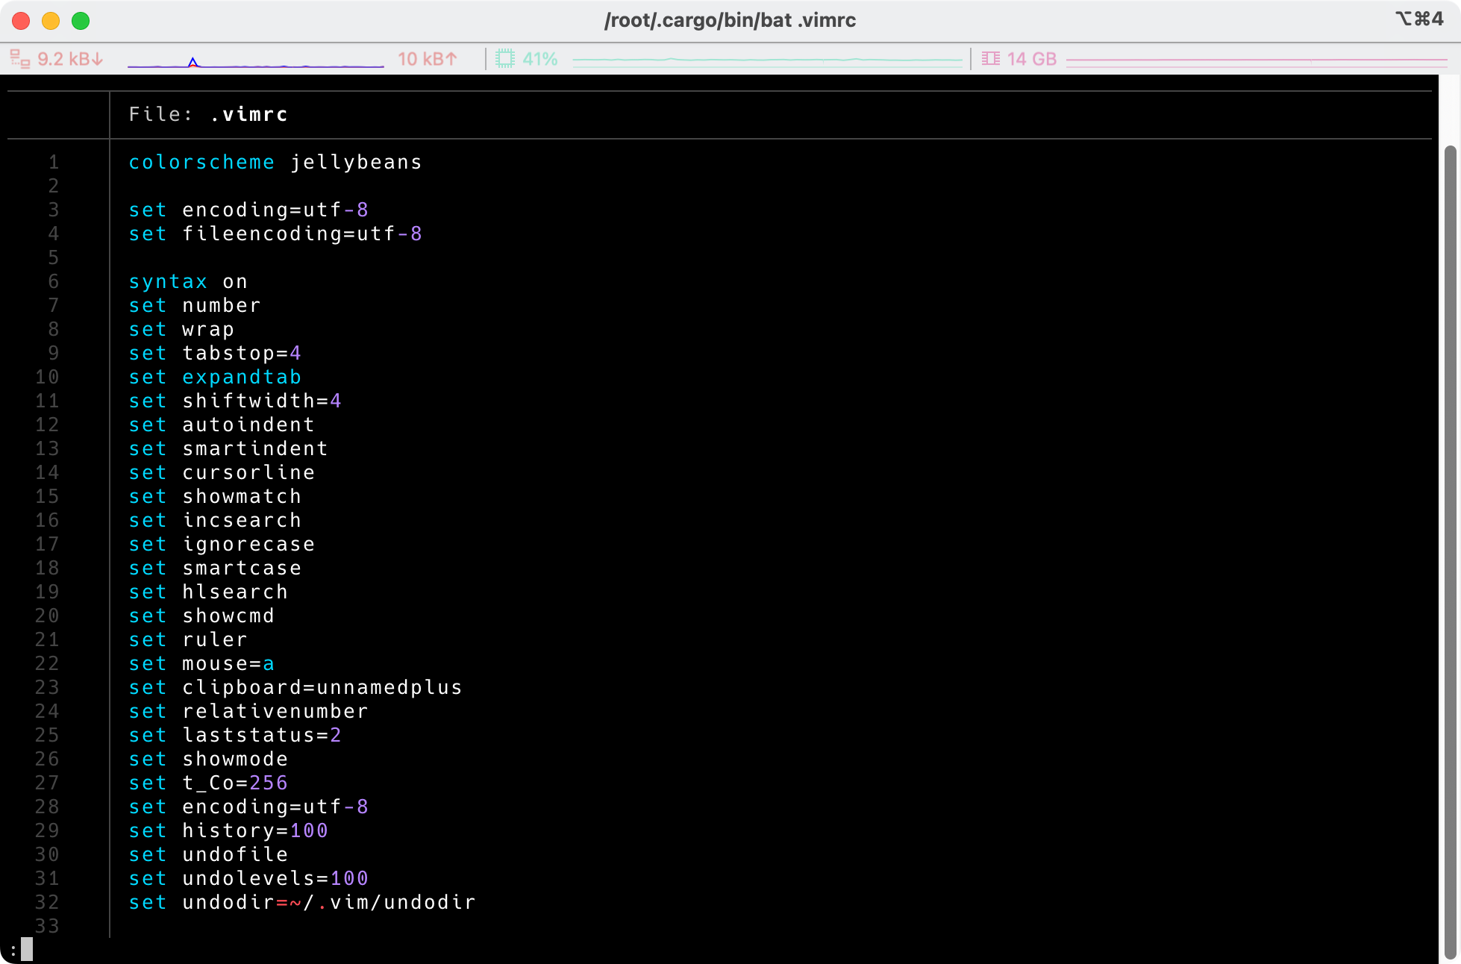Click the green CPU usage graph
1461x964 pixels.
(x=767, y=60)
